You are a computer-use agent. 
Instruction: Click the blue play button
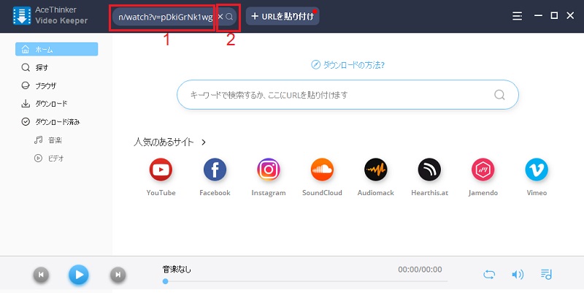[x=79, y=275]
